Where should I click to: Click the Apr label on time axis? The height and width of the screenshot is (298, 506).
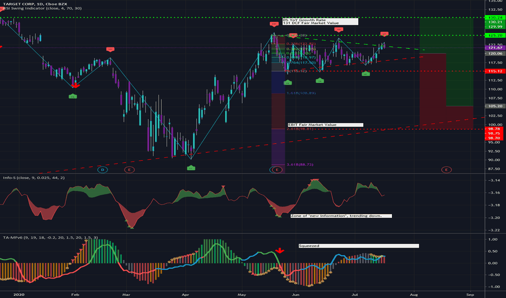pyautogui.click(x=185, y=294)
